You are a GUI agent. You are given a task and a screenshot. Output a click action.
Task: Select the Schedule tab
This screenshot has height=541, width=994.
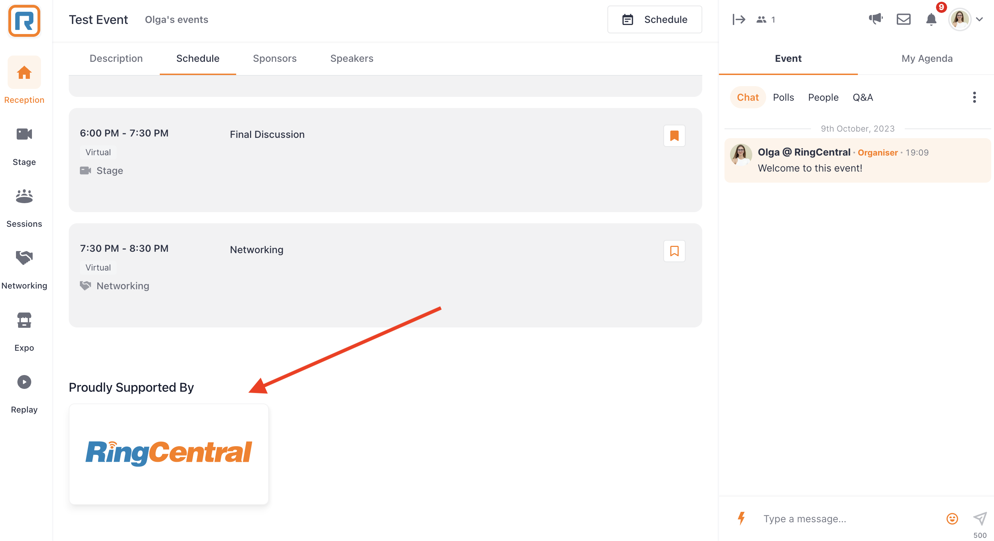(x=198, y=58)
